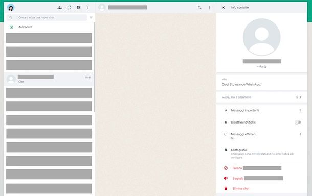Toggle the Disattiva notifiche switch
Image resolution: width=312 pixels, height=196 pixels.
point(298,122)
